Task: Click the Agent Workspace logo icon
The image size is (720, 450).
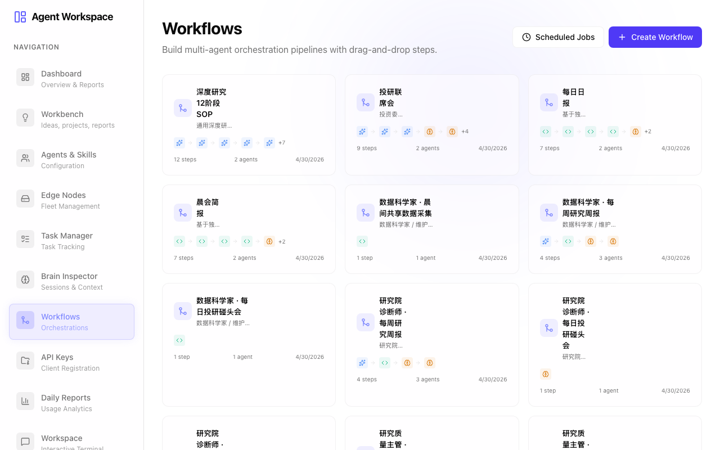Action: [x=20, y=17]
